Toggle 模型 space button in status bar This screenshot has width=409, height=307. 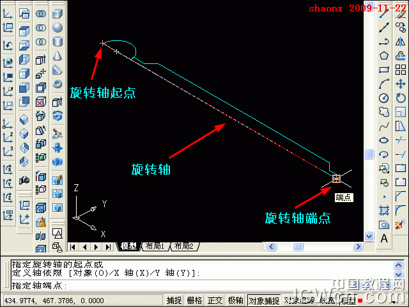348,300
